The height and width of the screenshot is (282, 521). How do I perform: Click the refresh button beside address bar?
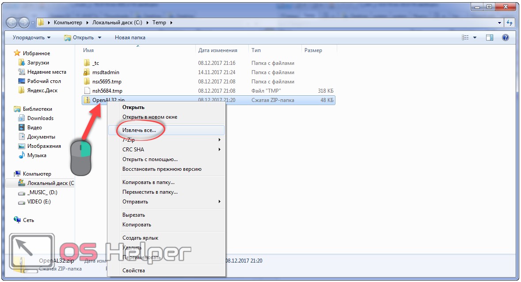(510, 23)
